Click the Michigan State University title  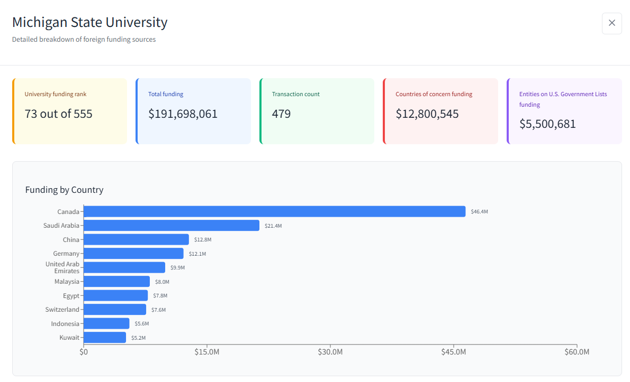[x=89, y=22]
